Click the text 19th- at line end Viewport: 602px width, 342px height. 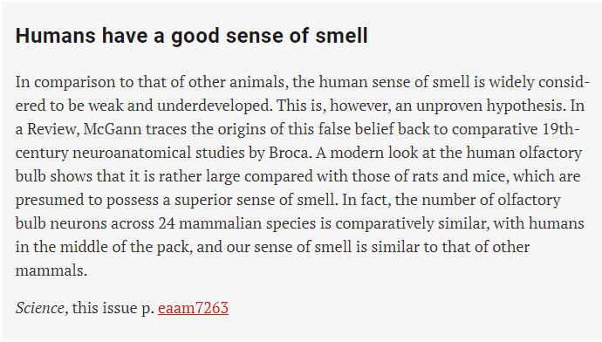(561, 129)
